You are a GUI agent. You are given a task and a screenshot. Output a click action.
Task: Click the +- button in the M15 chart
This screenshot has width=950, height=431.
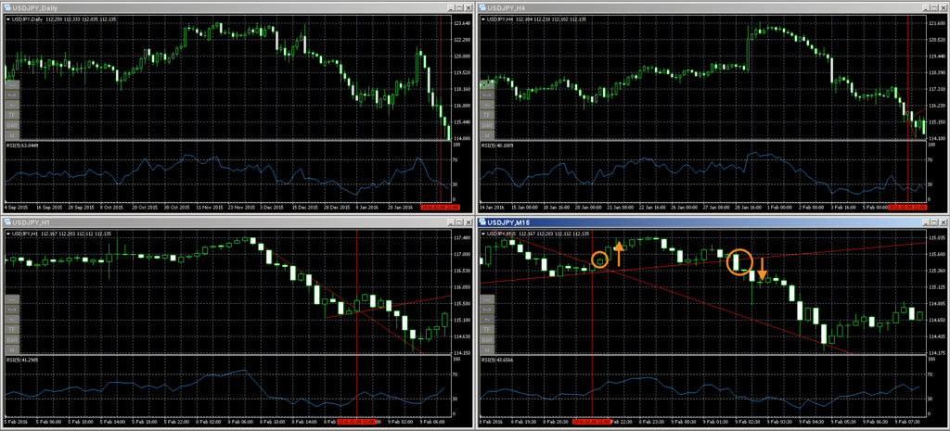487,319
